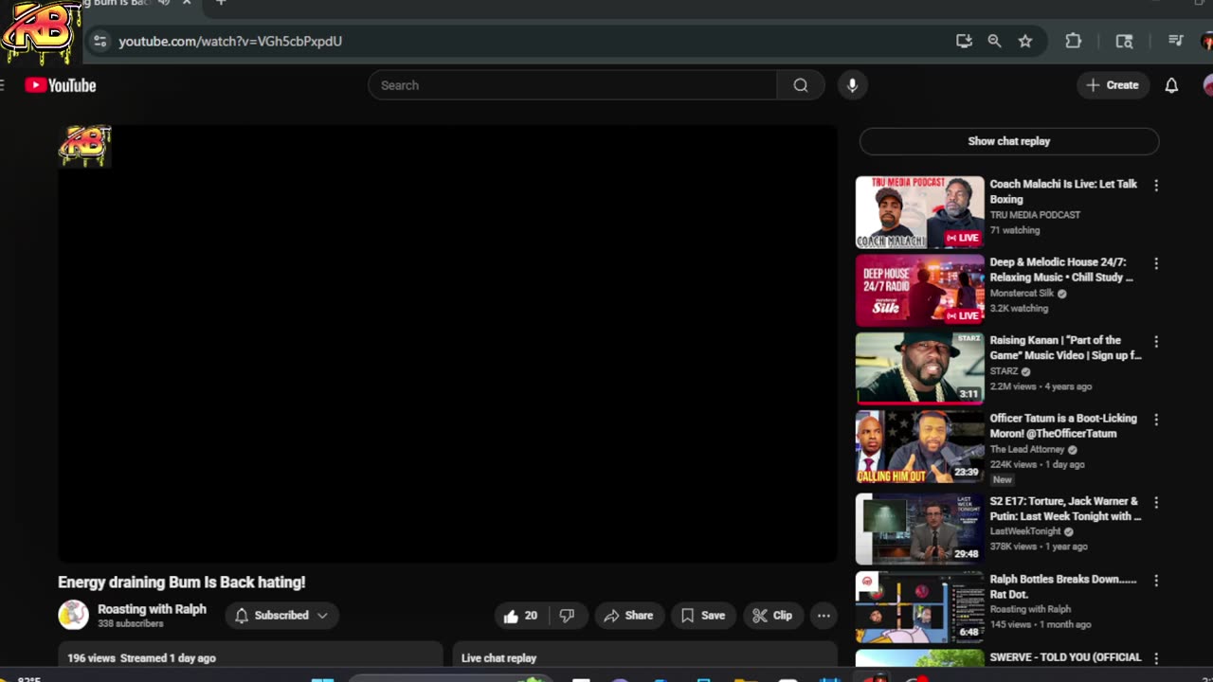Open the Roasting with Ralph channel avatar
Screen dimensions: 1213x682
tap(73, 615)
